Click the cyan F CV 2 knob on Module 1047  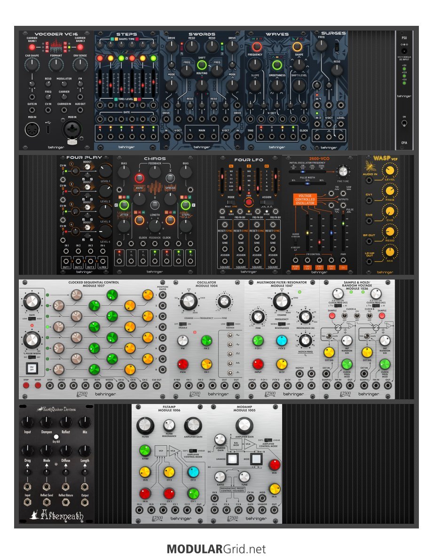point(282,340)
